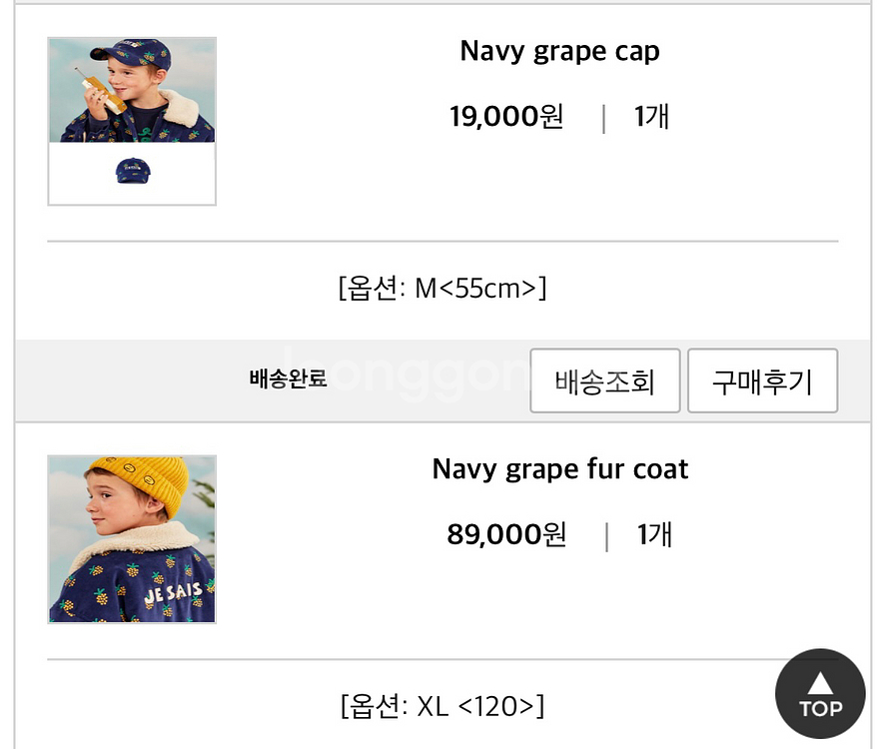The height and width of the screenshot is (749, 889).
Task: Click the divider bar between 19,000원 and 1개
Action: pos(603,119)
